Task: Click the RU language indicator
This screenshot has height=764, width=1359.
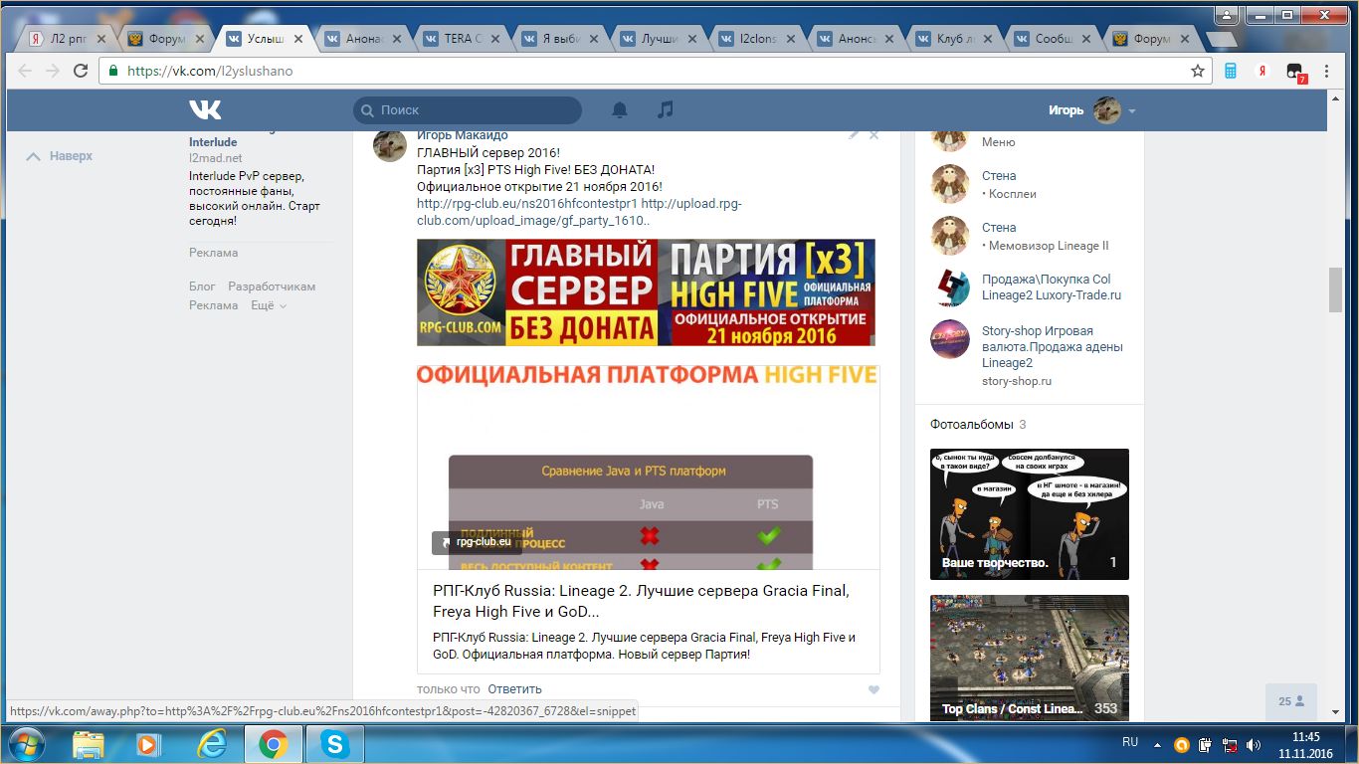Action: pos(1130,742)
